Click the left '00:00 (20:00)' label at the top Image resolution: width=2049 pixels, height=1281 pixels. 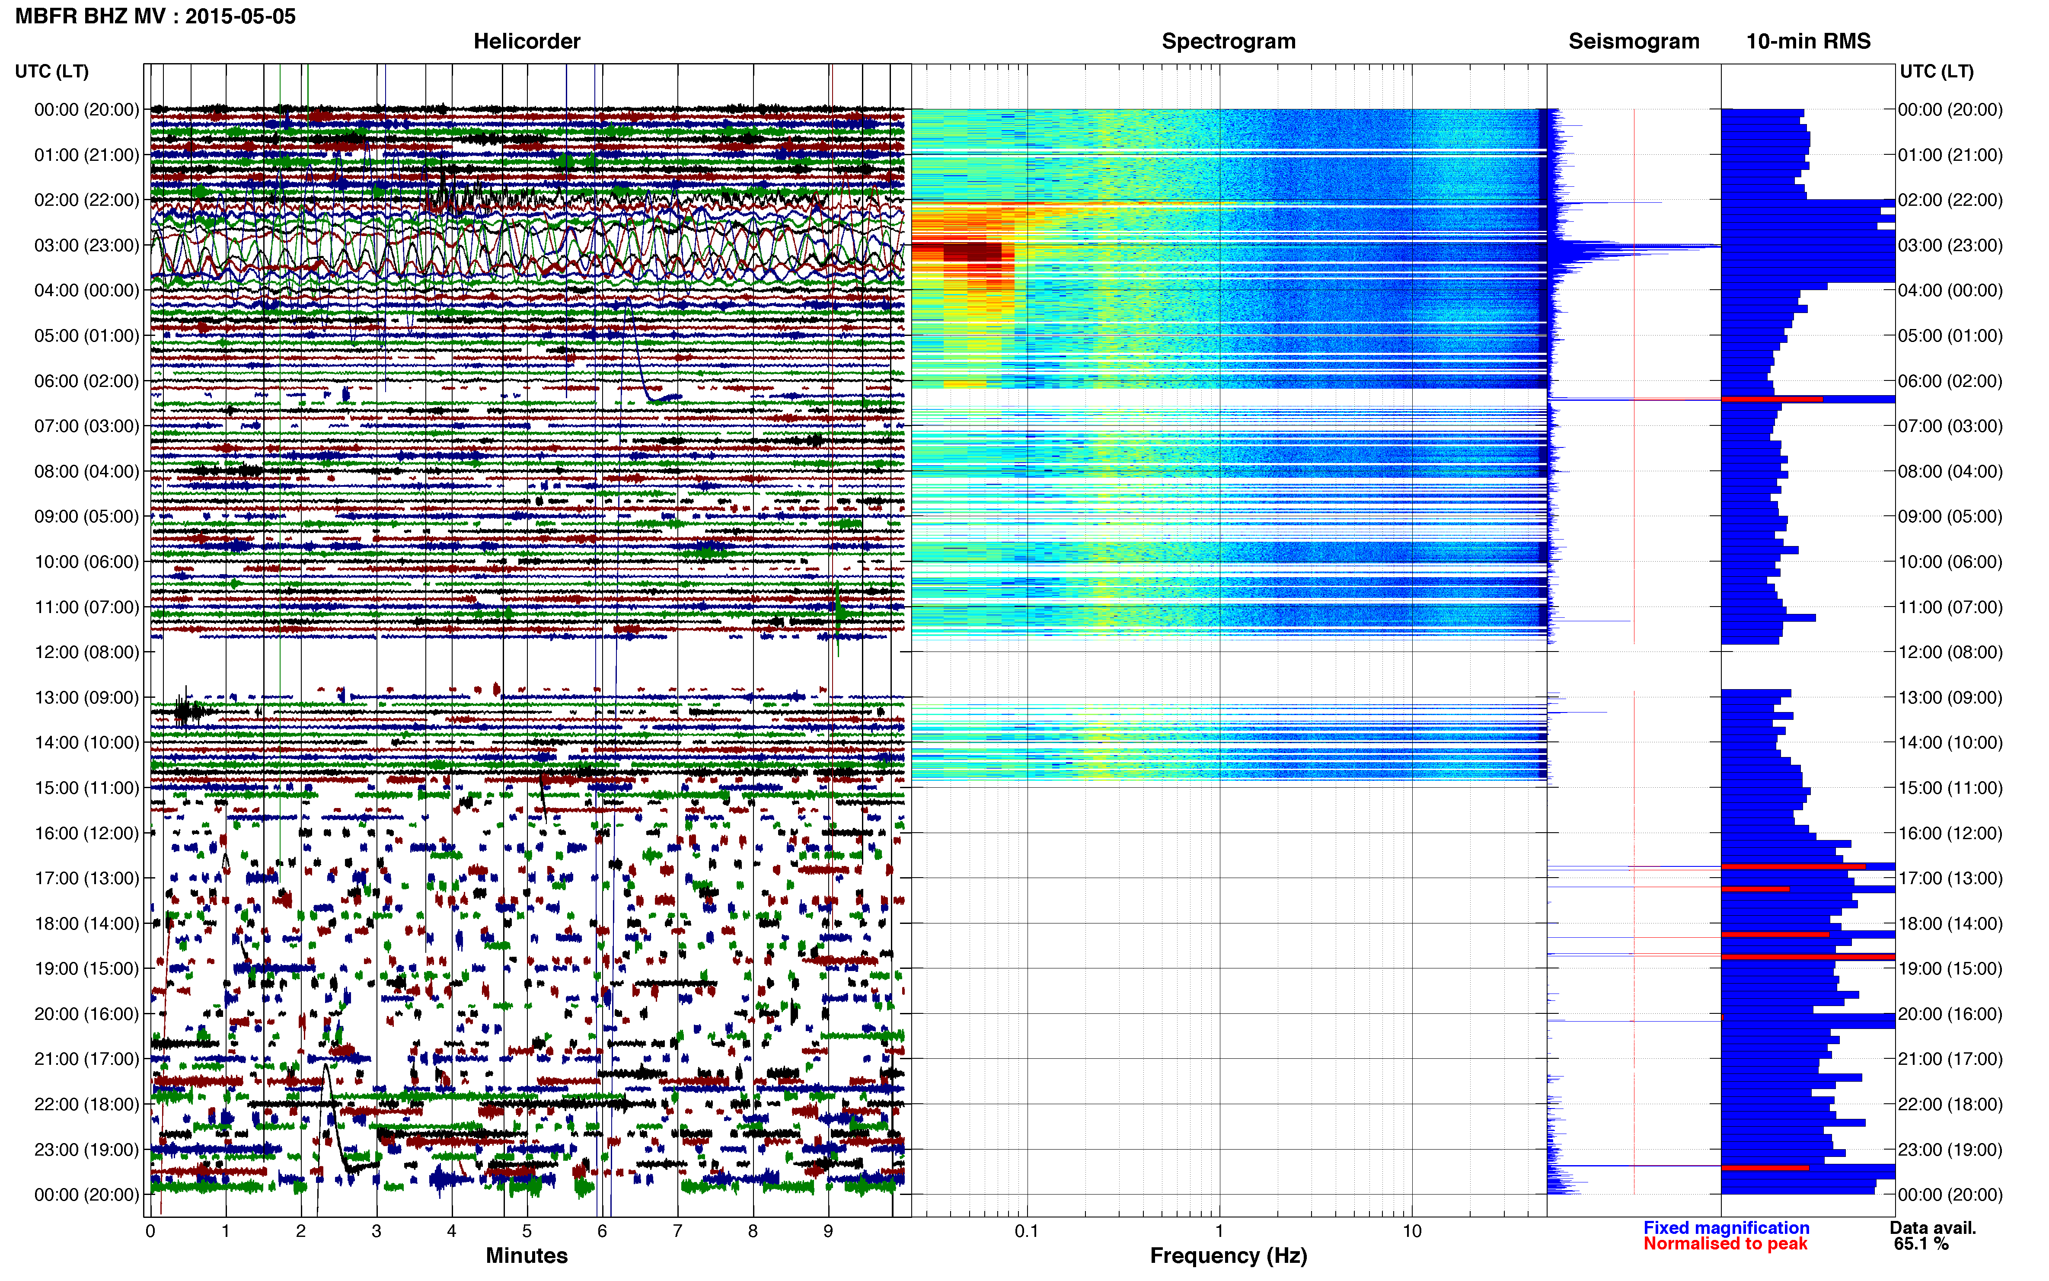tap(86, 109)
